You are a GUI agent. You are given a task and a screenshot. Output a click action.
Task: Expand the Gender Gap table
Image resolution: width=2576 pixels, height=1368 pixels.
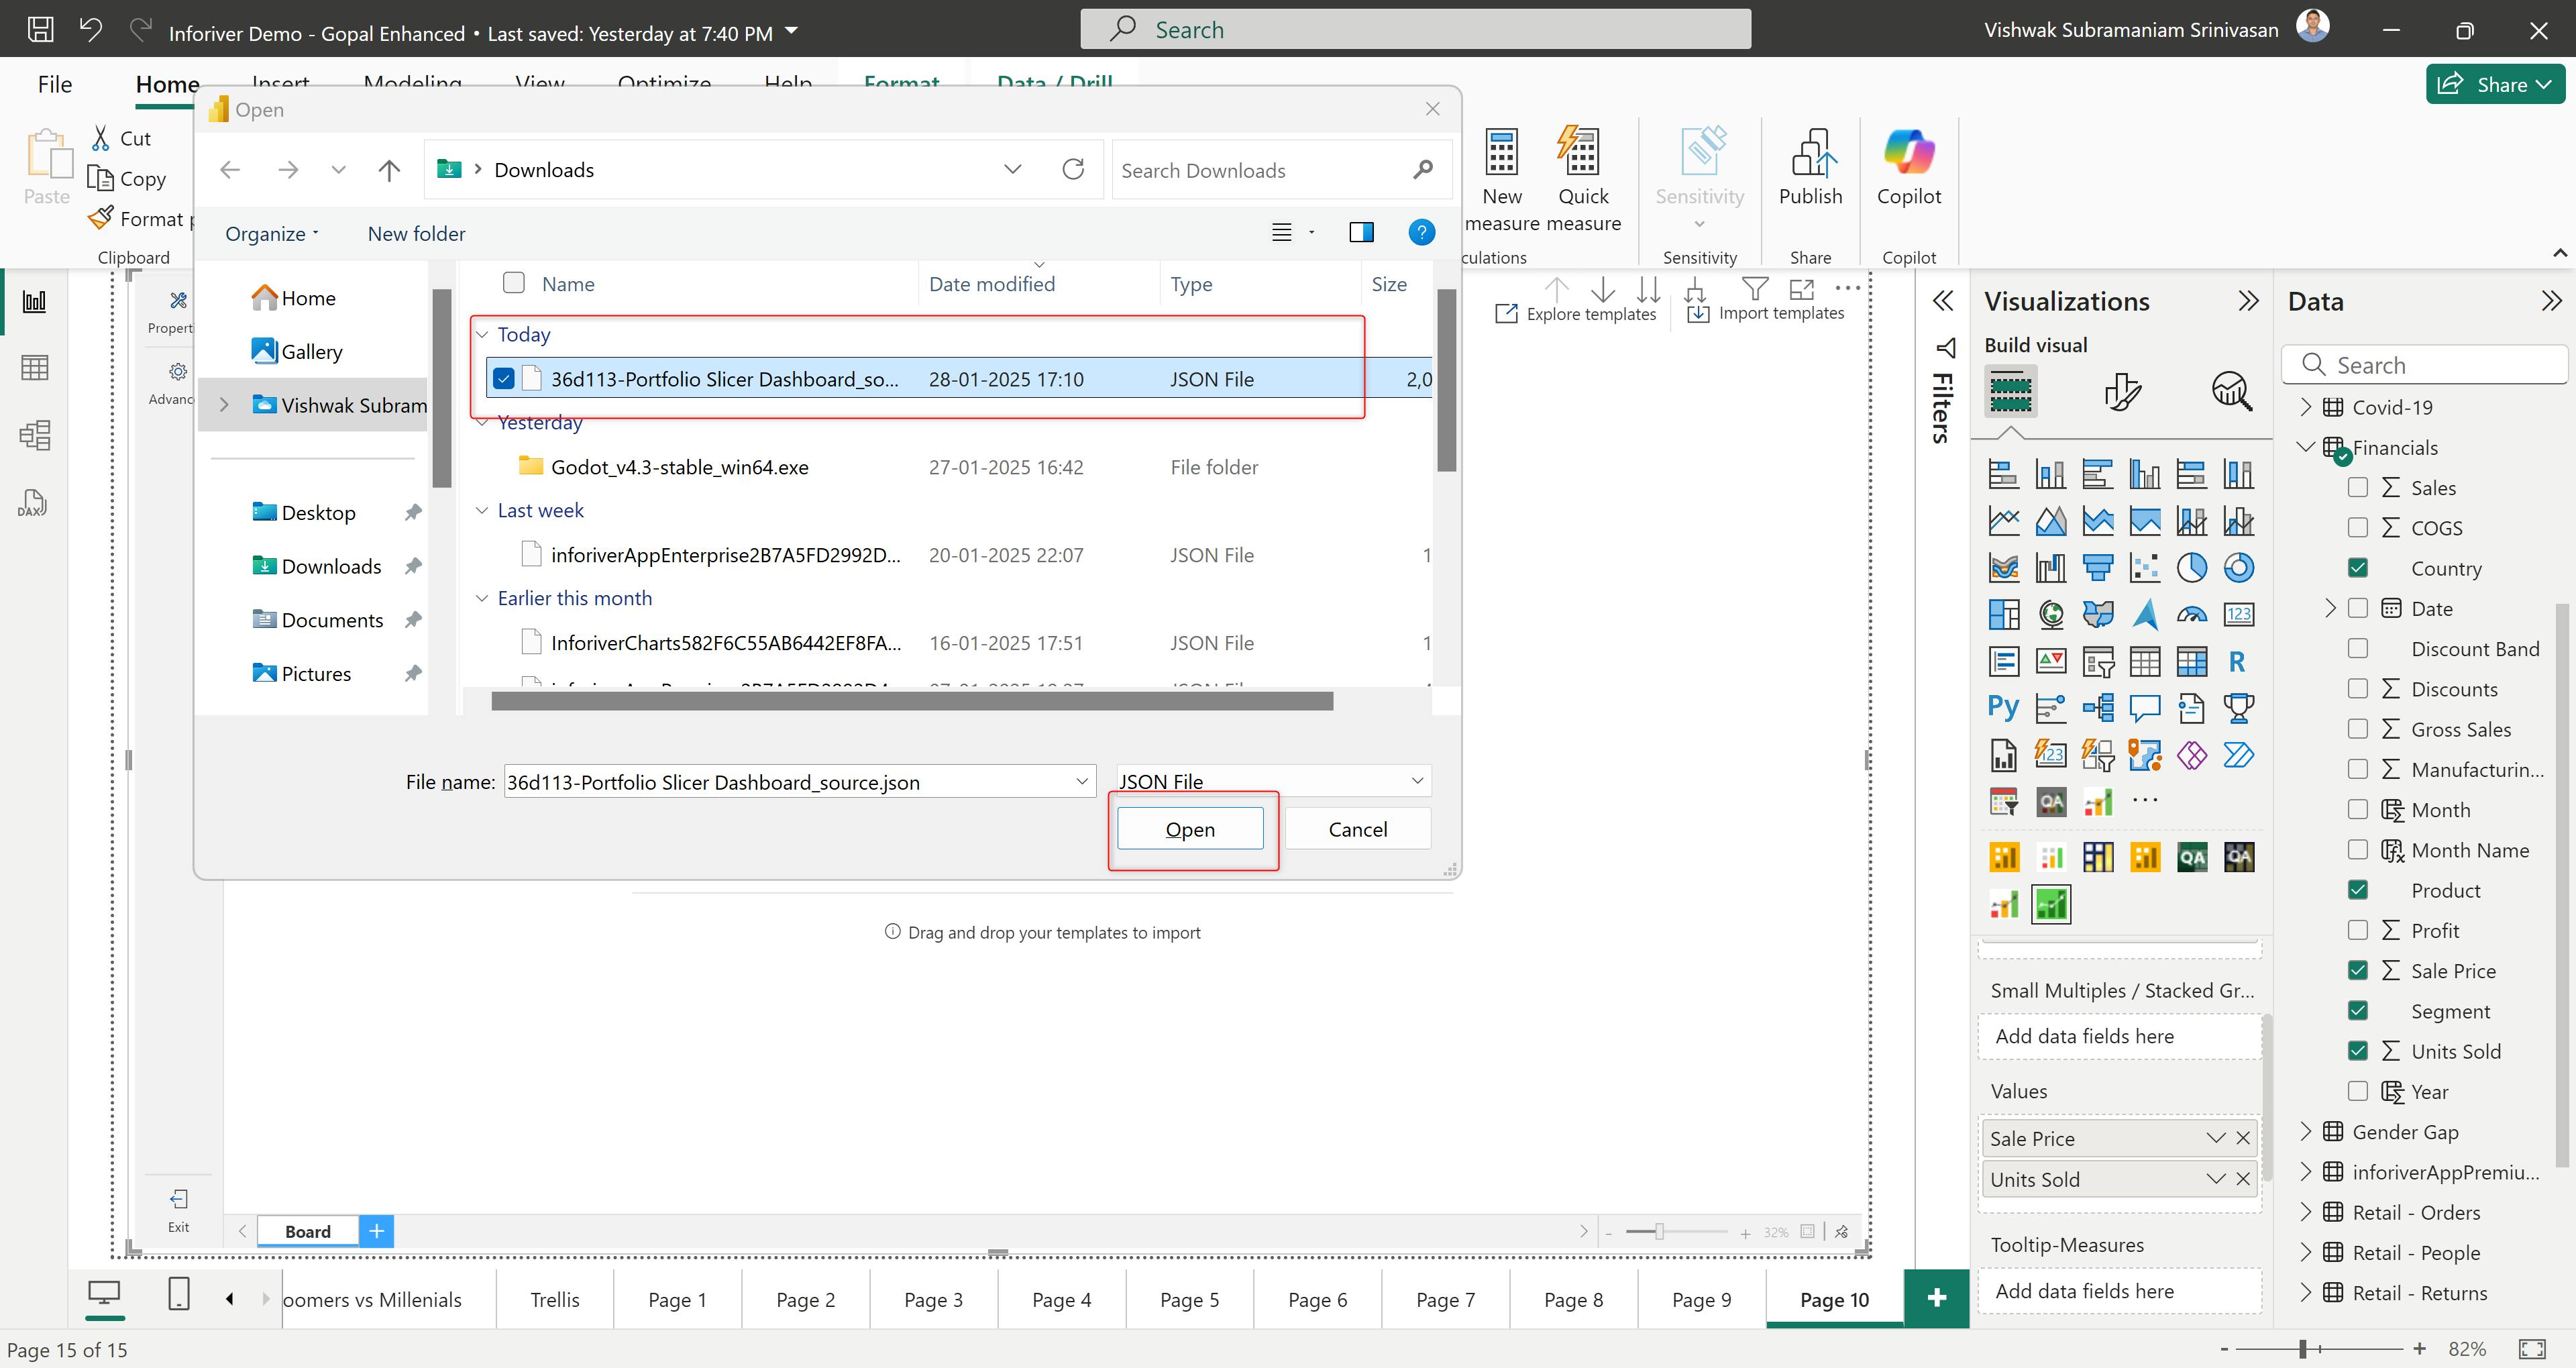click(2306, 1132)
